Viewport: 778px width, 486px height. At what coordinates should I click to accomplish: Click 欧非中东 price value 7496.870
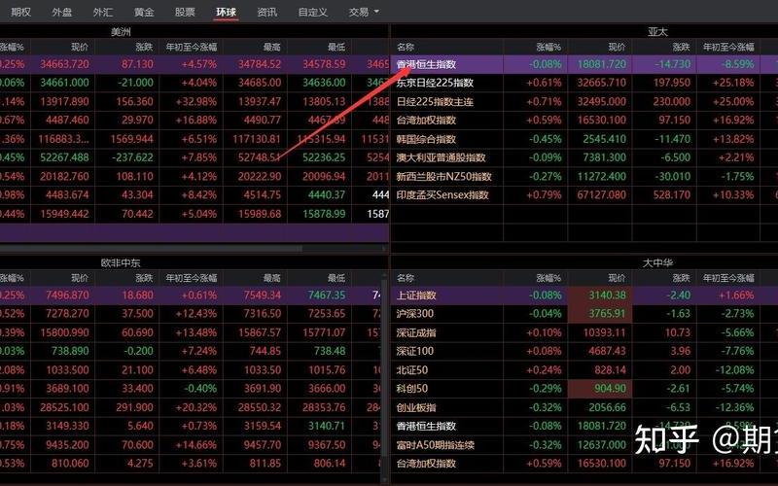[x=67, y=295]
